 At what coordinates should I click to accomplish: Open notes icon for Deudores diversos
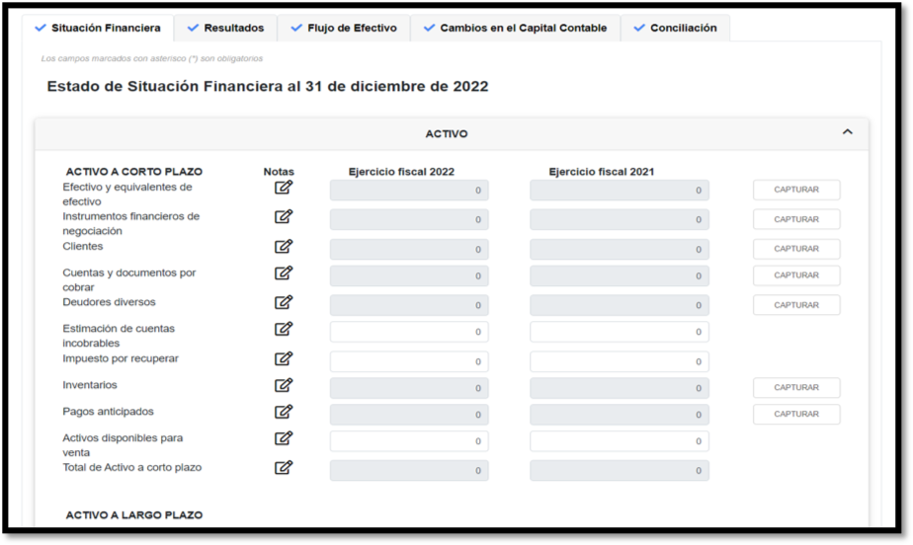pos(284,303)
